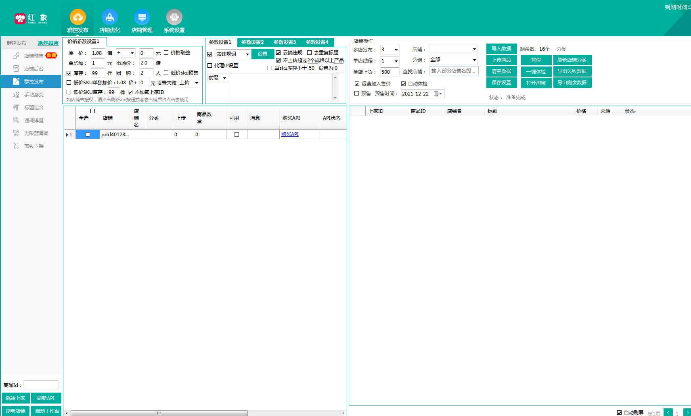
Task: Switch to 参数设置4 tab
Action: point(317,42)
